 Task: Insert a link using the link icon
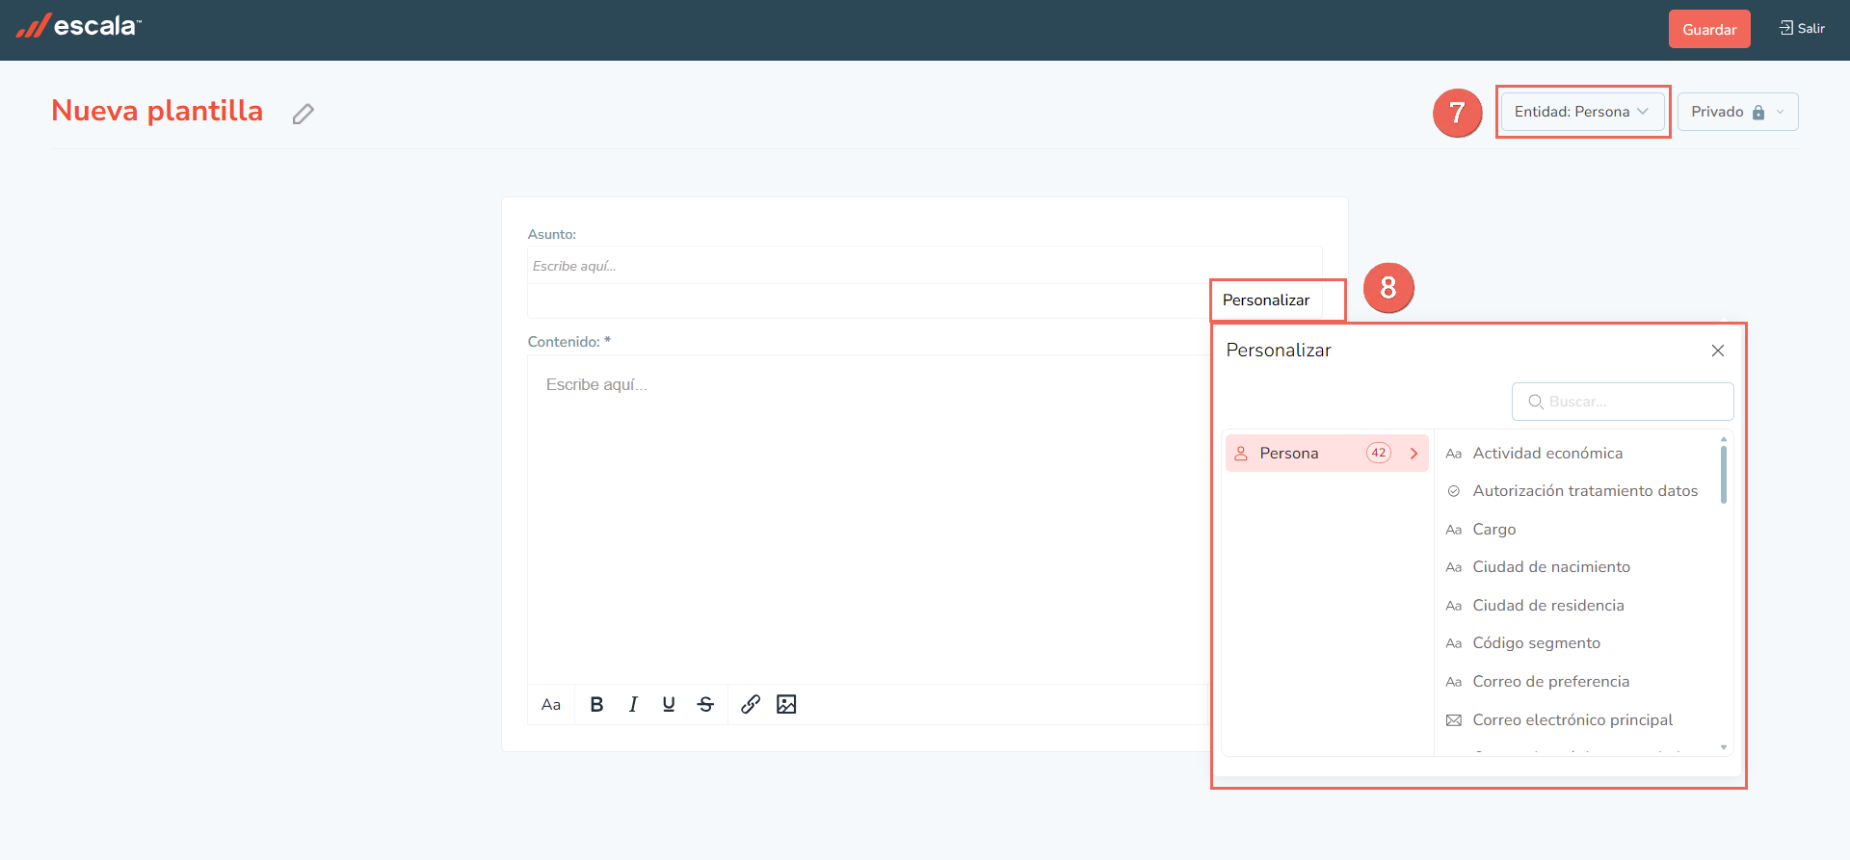[x=751, y=704]
